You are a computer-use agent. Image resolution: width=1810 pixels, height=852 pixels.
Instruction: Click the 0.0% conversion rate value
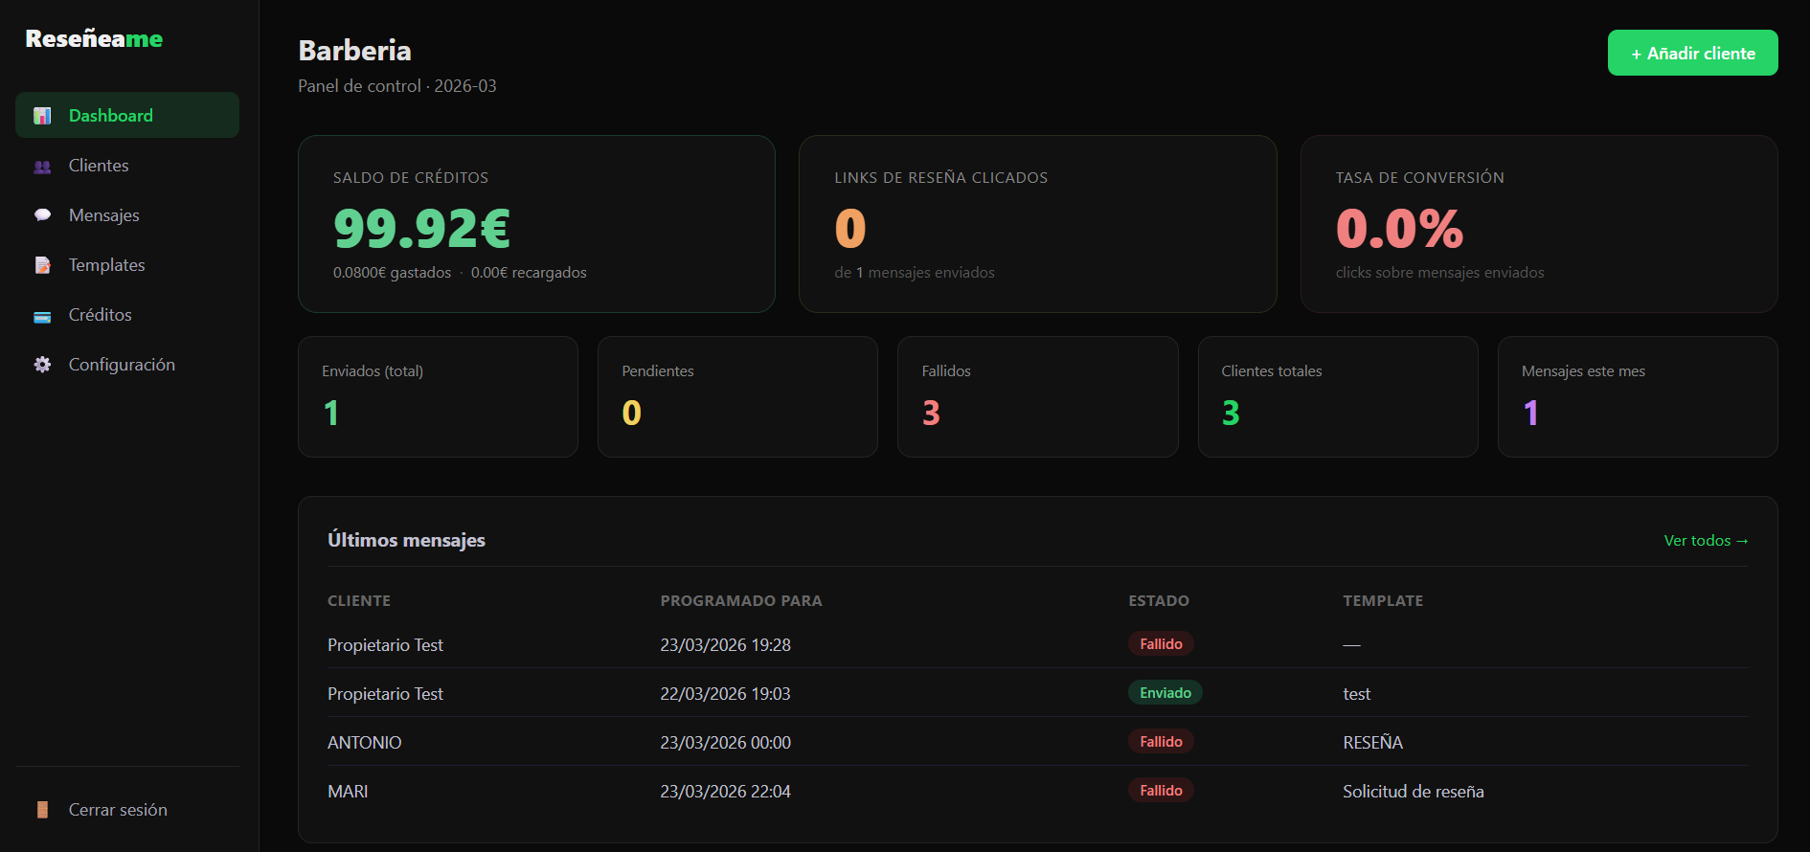pos(1399,228)
